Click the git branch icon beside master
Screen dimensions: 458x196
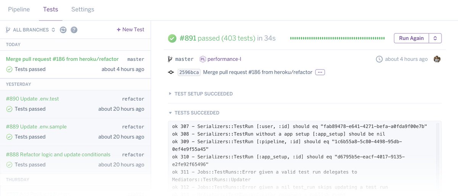pos(170,59)
